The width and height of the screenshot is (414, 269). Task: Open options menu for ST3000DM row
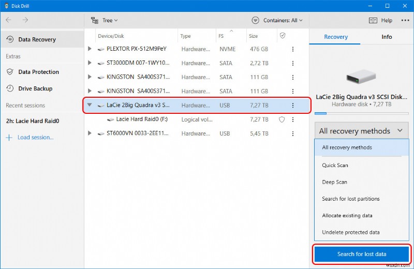point(293,63)
